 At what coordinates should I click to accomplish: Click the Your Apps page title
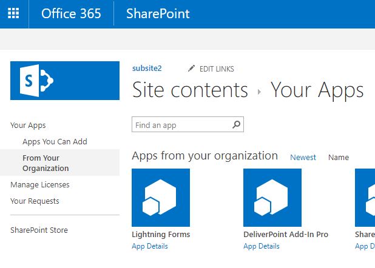point(317,90)
